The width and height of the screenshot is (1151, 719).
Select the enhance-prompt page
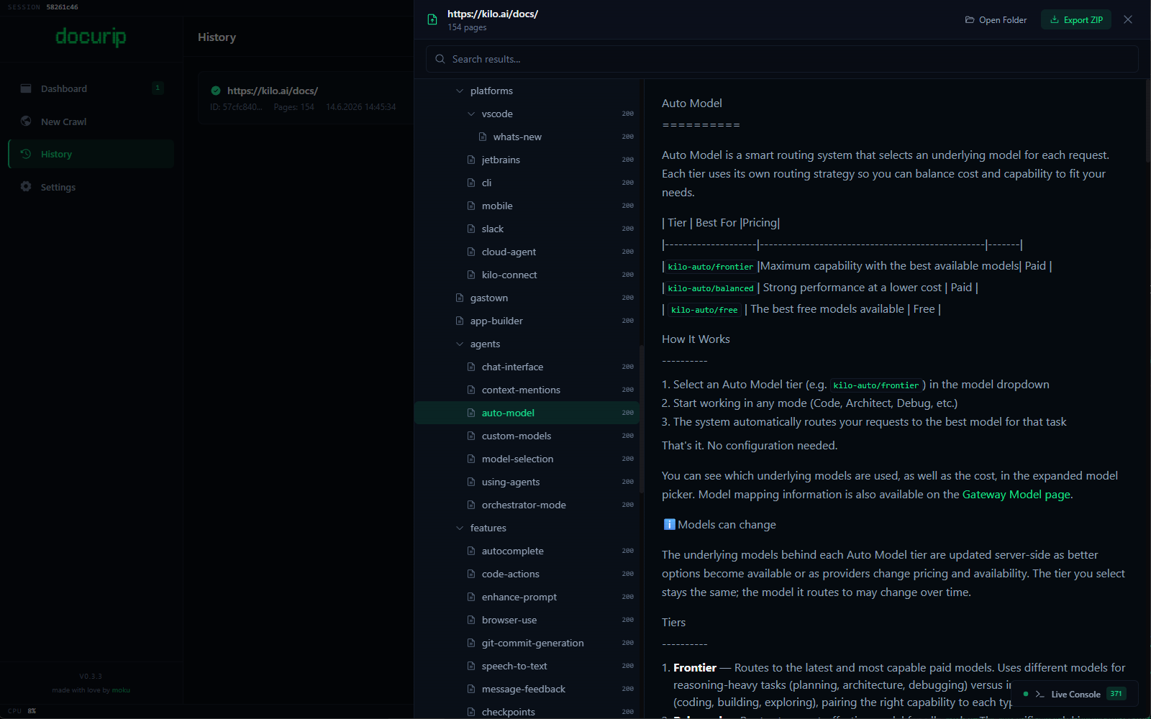pyautogui.click(x=527, y=597)
